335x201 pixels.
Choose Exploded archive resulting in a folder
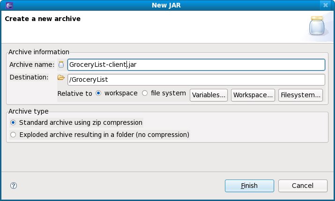[x=13, y=135]
